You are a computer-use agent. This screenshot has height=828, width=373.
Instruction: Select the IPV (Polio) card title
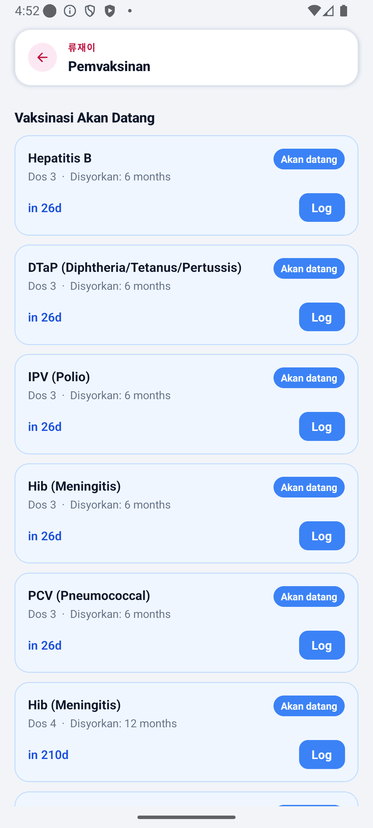59,377
